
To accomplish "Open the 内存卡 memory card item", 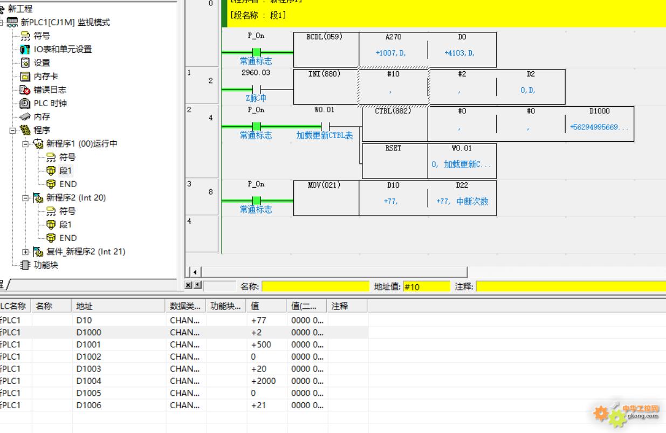I will (x=46, y=76).
